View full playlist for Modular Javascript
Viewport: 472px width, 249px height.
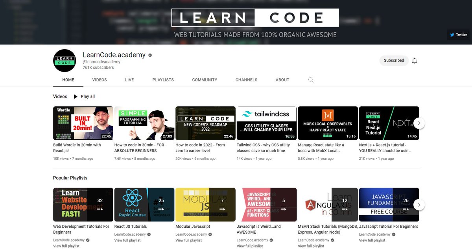pos(188,240)
